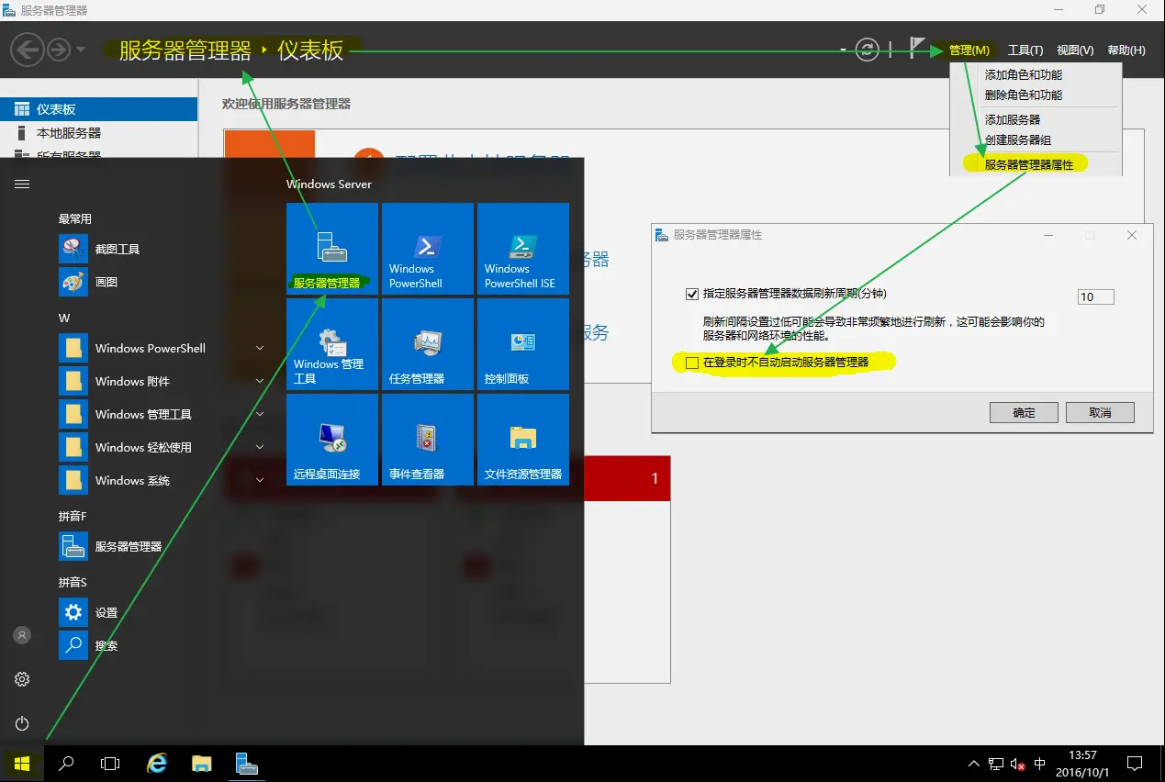
Task: Click the Windows Start button
Action: point(22,764)
